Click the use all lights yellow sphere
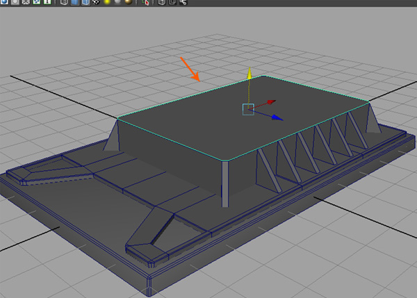This screenshot has height=298, width=417. pos(108,2)
